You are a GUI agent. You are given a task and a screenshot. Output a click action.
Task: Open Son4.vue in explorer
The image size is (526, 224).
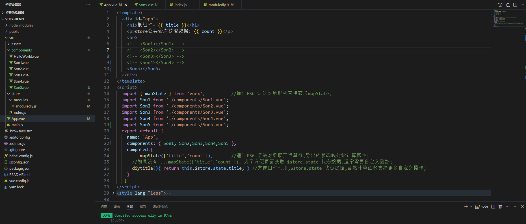coord(47,81)
